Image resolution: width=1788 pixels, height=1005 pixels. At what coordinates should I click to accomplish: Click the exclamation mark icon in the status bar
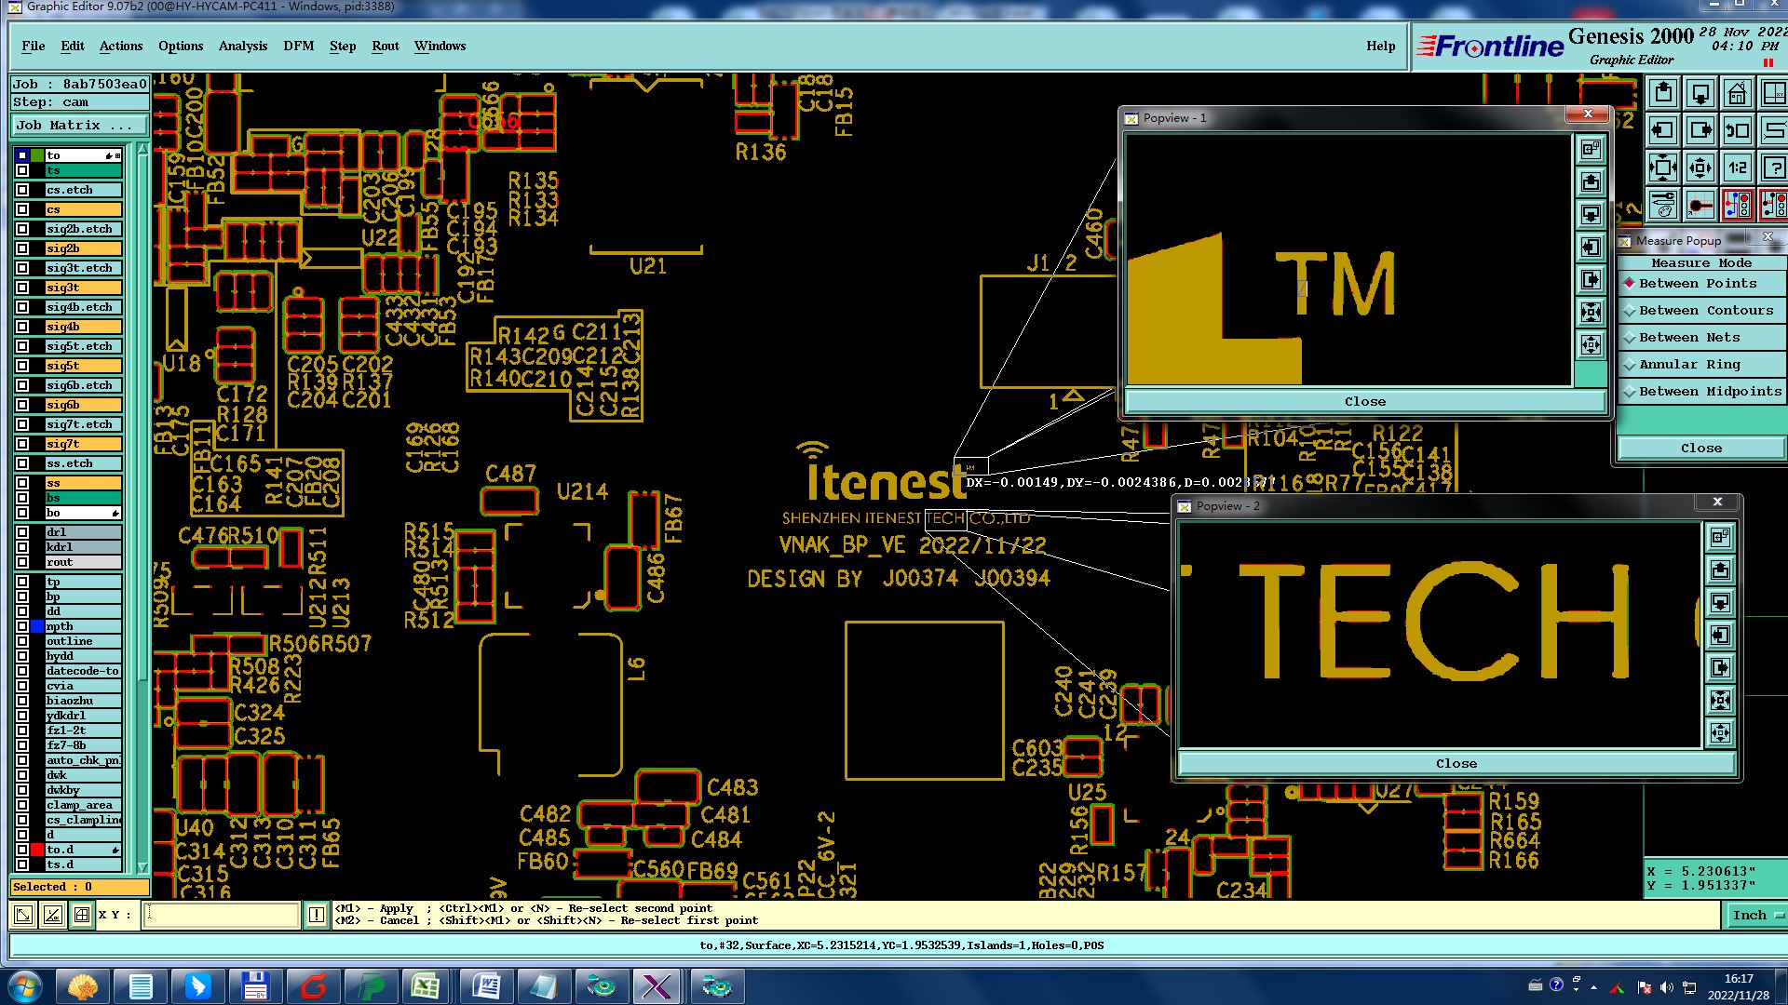click(317, 915)
